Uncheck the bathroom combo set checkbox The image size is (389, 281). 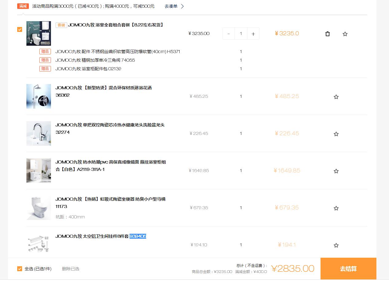[x=20, y=29]
